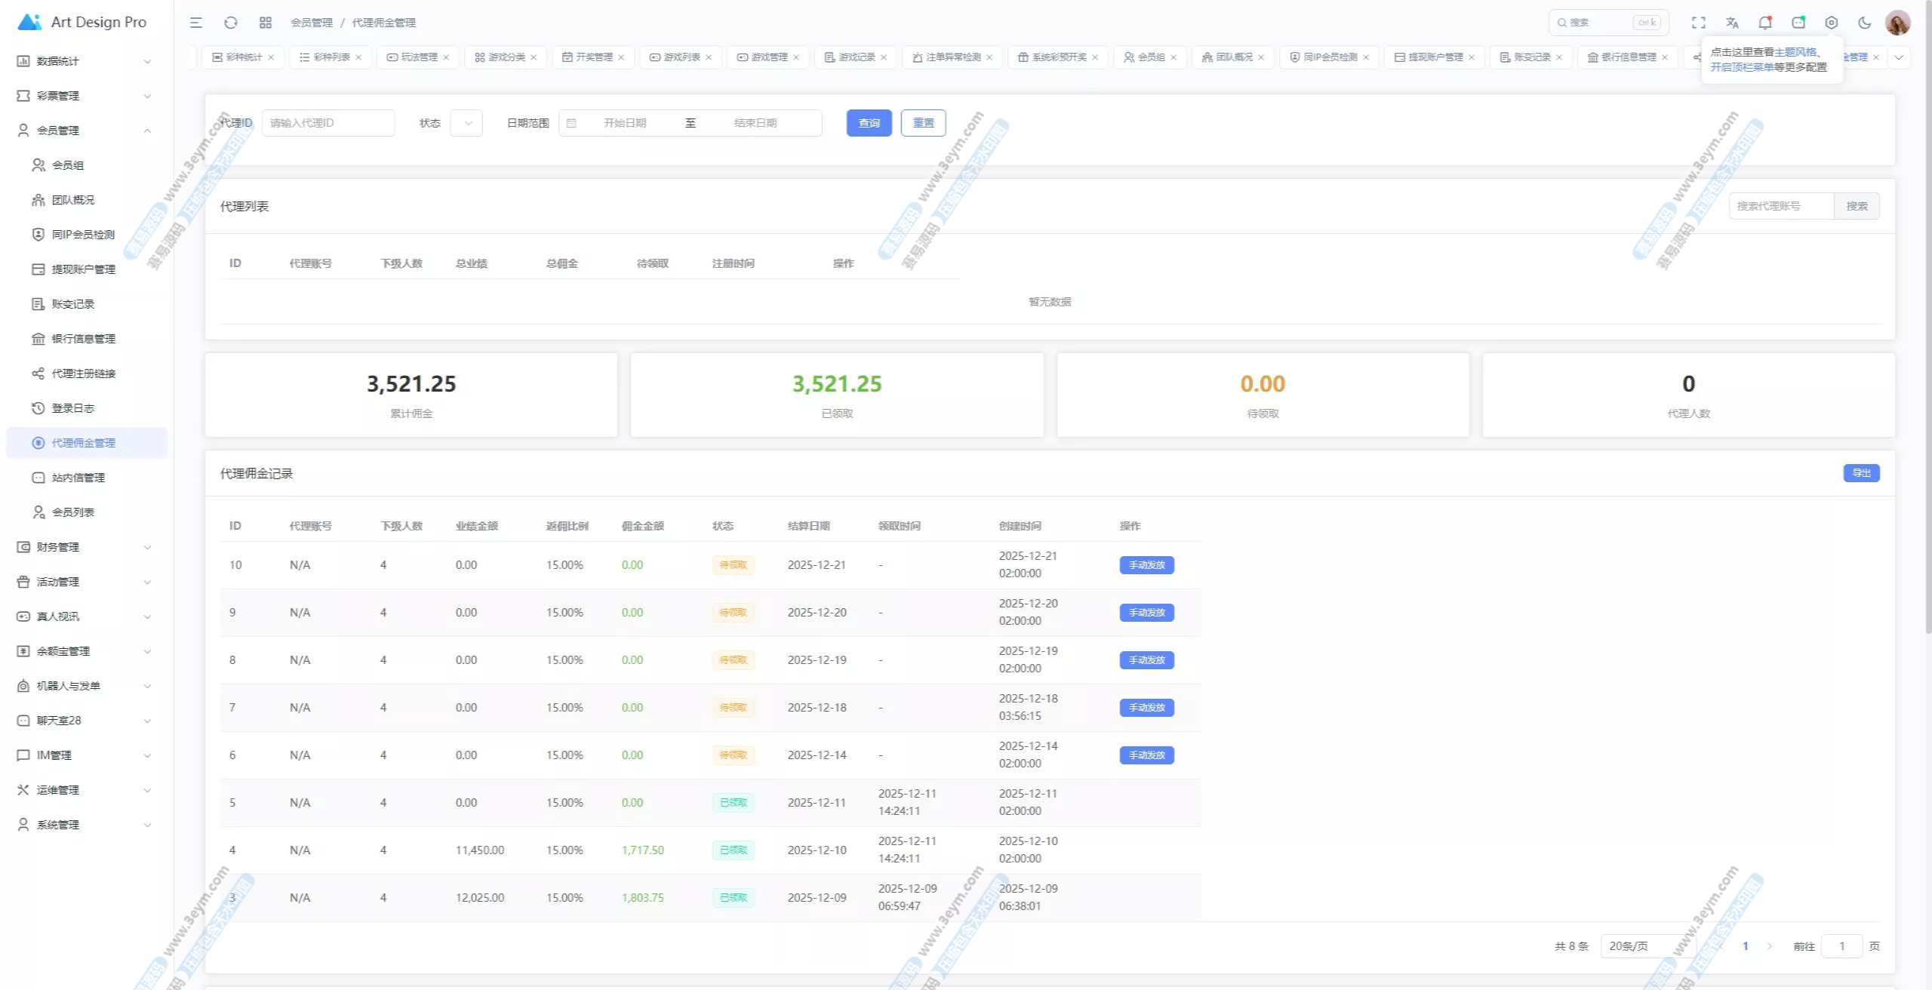Viewport: 1932px width, 990px height.
Task: Click the 导出 export button
Action: click(x=1860, y=473)
